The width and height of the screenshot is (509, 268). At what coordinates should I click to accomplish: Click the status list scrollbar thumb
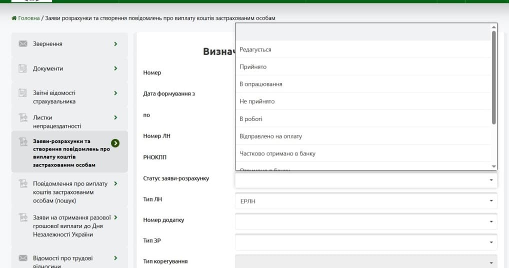[493, 77]
